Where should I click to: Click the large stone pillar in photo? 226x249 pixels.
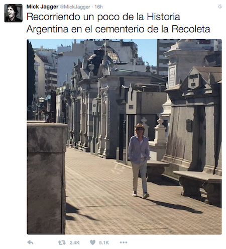(x=47, y=178)
